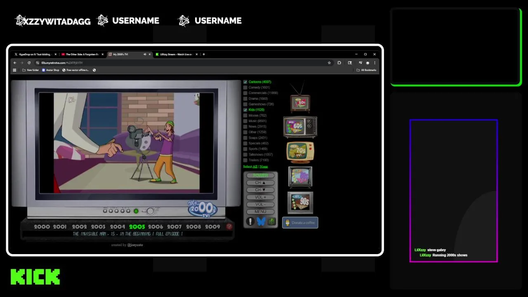Enable the Comedy category checkbox
Viewport: 528px width, 297px height.
tap(245, 87)
